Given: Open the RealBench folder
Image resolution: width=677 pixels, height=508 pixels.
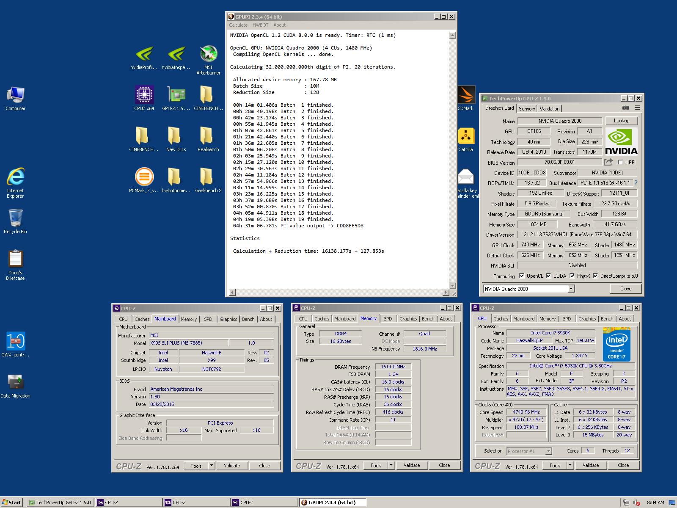Looking at the screenshot, I should coord(208,139).
